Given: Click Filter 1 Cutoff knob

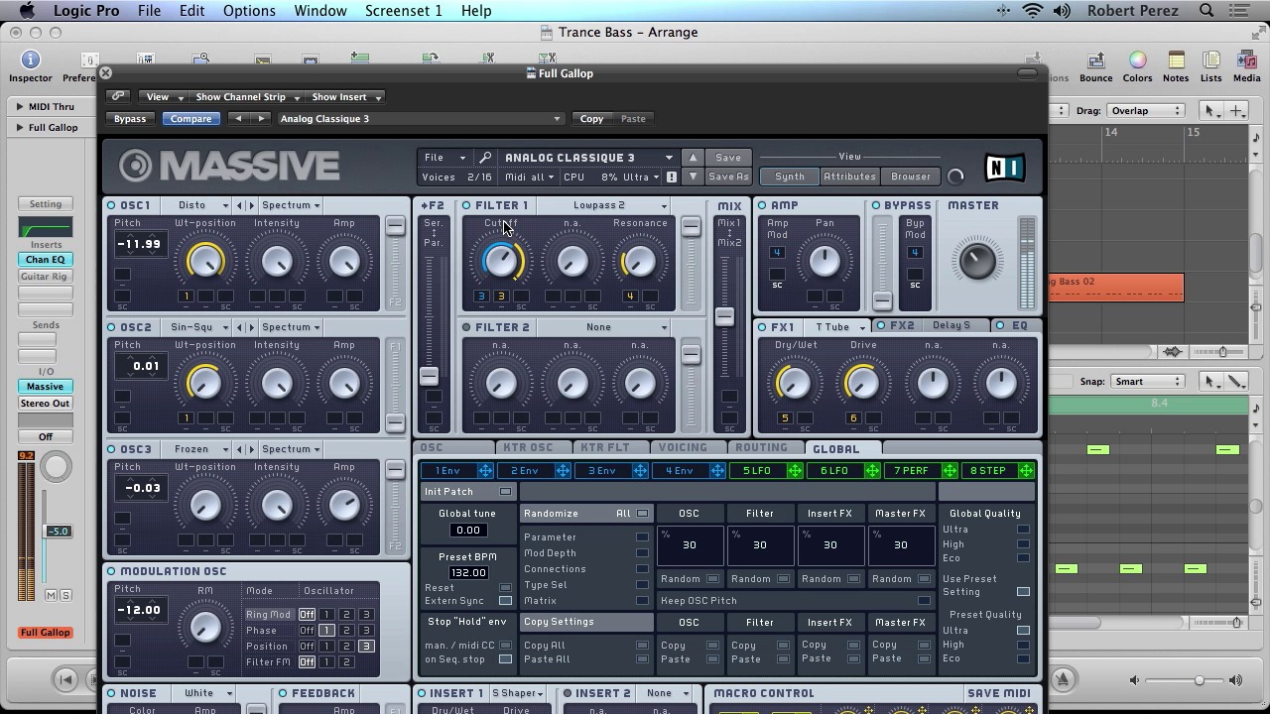Looking at the screenshot, I should pos(501,262).
